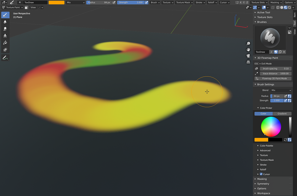Expand the Texture Slots panel

coord(264,17)
